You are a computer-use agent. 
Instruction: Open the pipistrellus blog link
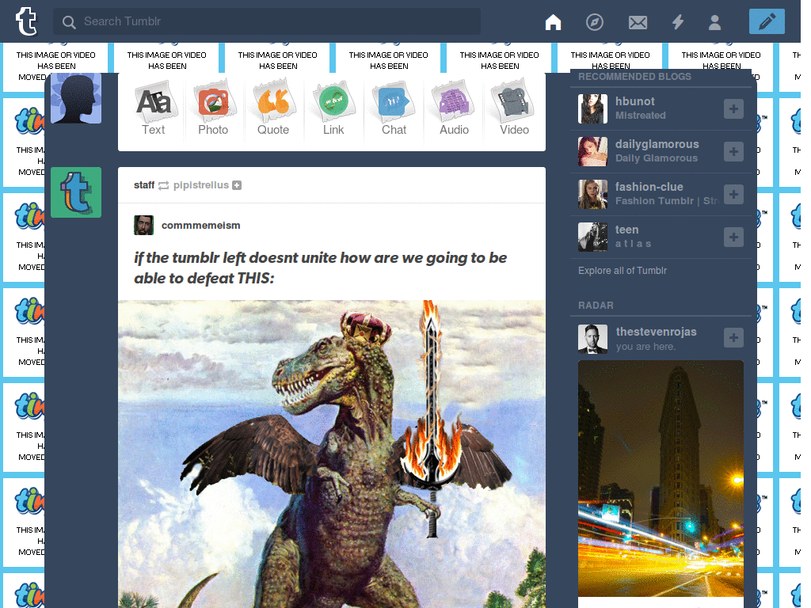point(200,185)
